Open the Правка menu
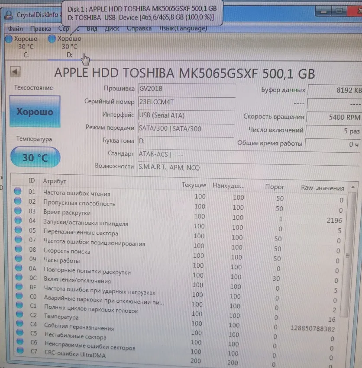Screen dimensions: 362x368 click(x=40, y=29)
